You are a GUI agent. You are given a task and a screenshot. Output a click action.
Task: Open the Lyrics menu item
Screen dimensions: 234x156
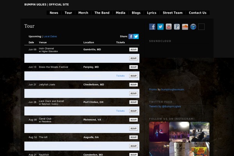tap(152, 13)
